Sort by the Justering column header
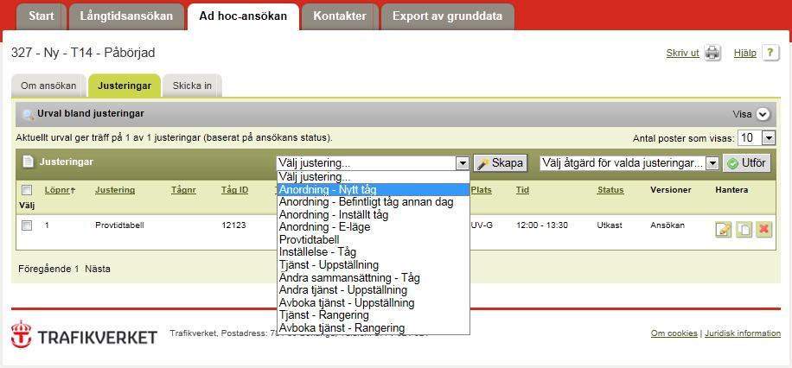Viewport: 792px width, 368px height. [115, 190]
